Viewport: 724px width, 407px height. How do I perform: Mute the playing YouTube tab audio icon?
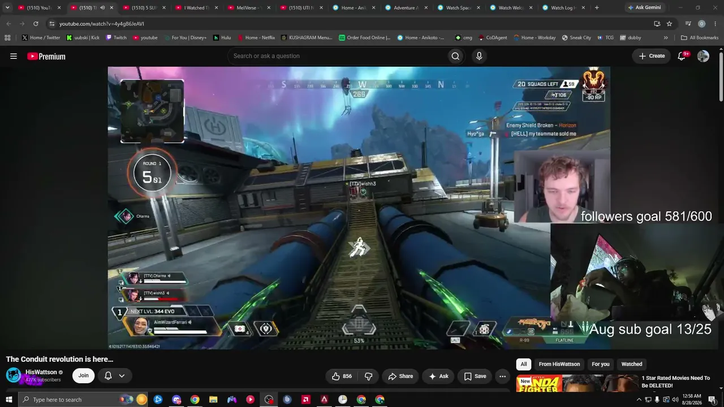(102, 8)
